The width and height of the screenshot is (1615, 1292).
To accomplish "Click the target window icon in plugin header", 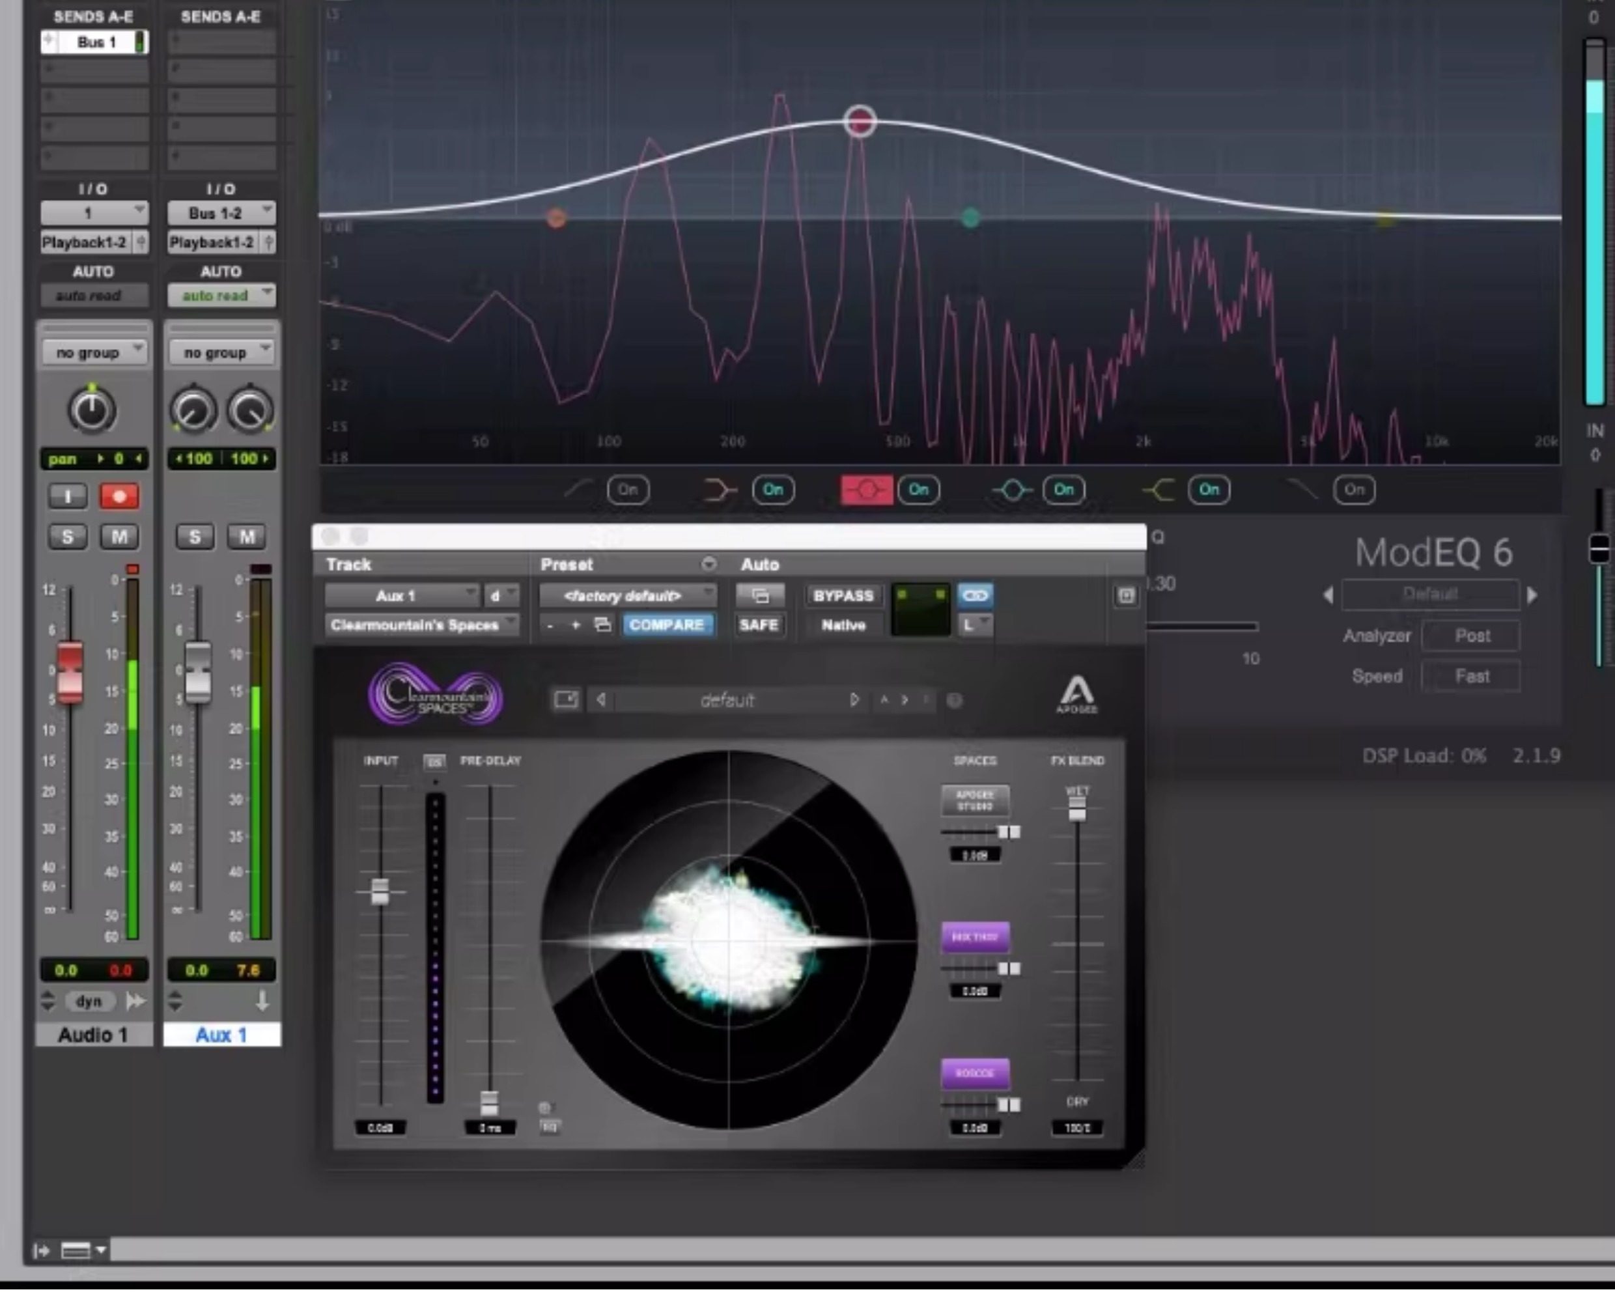I will tap(1126, 595).
